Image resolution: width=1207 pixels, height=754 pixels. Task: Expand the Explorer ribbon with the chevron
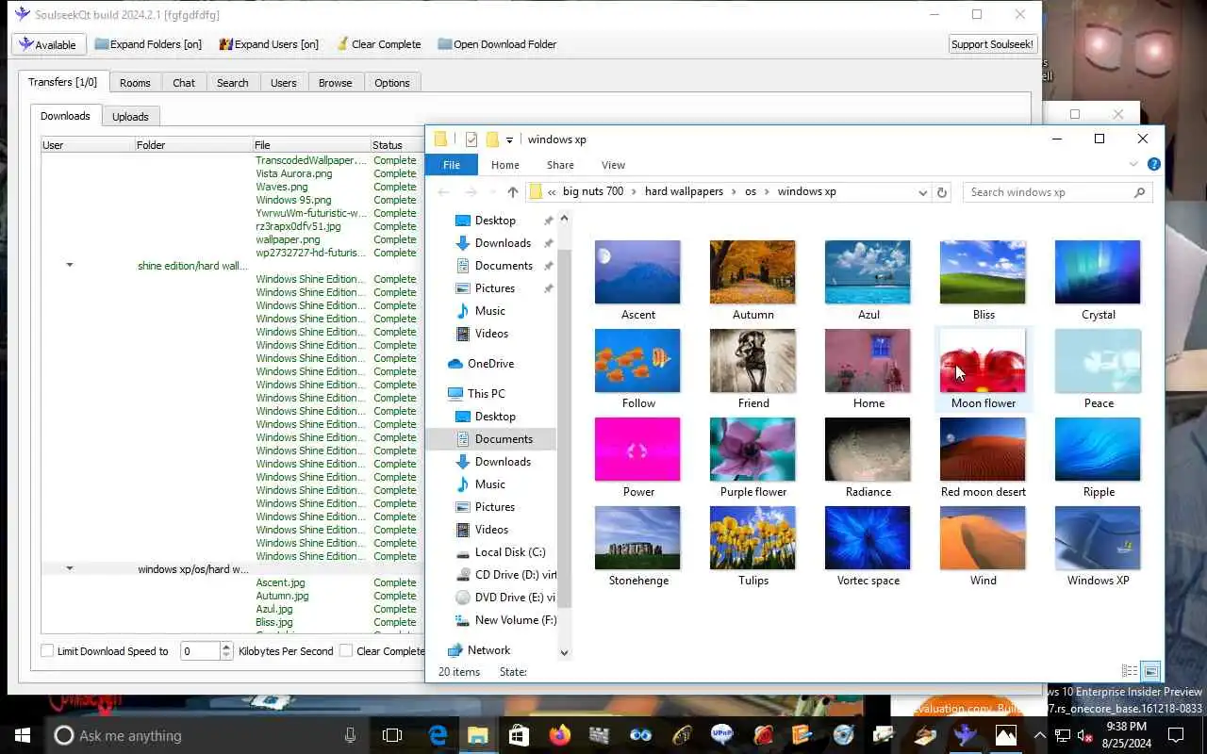tap(1133, 164)
